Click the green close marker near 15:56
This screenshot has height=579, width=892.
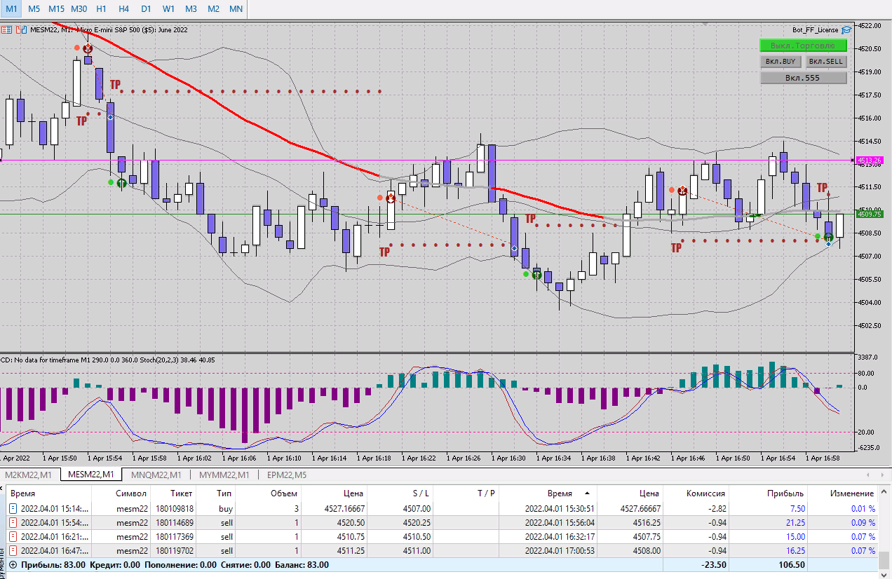pyautogui.click(x=121, y=183)
